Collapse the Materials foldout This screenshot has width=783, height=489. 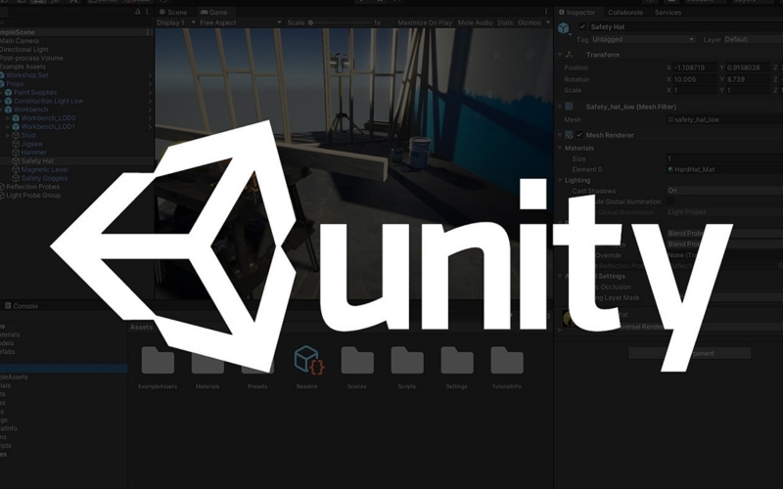560,148
